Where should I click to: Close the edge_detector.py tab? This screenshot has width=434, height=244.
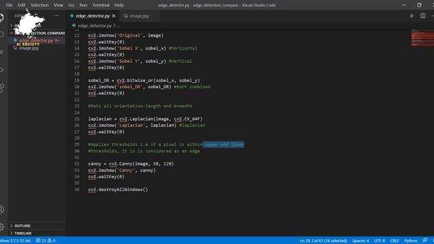[113, 16]
